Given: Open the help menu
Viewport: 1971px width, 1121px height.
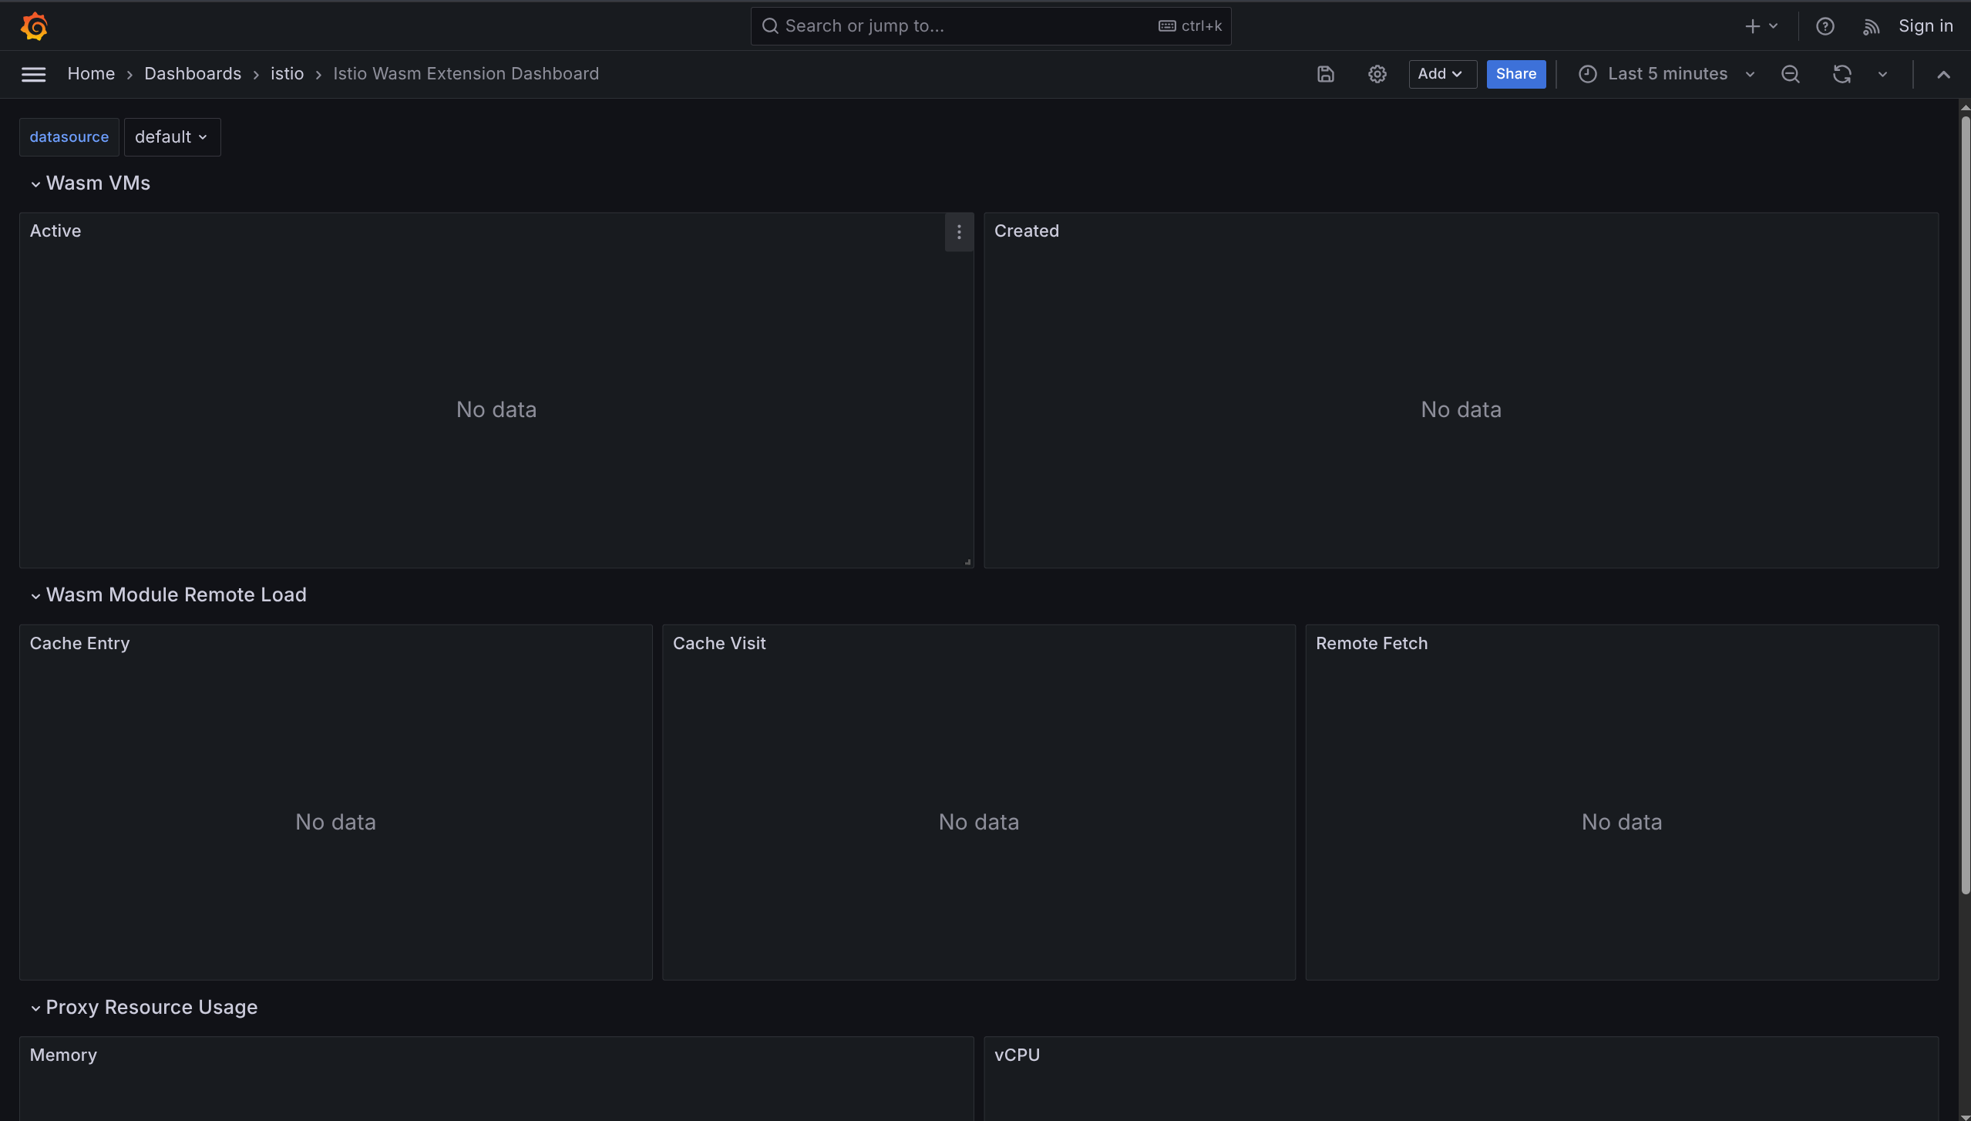Looking at the screenshot, I should (1825, 25).
